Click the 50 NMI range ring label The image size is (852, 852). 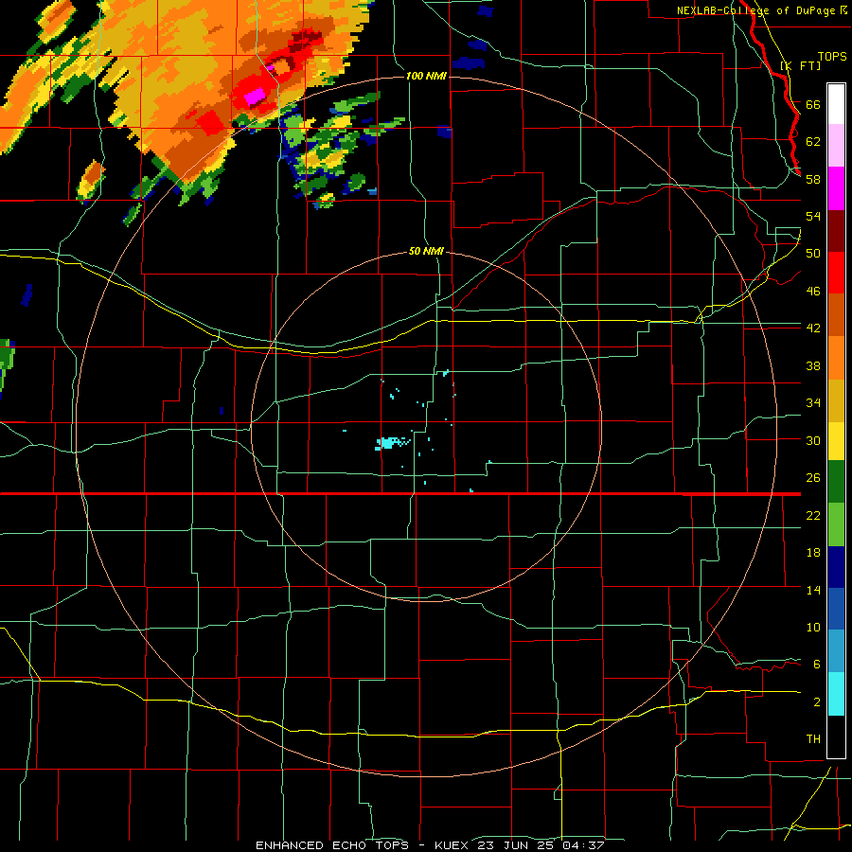pos(426,251)
